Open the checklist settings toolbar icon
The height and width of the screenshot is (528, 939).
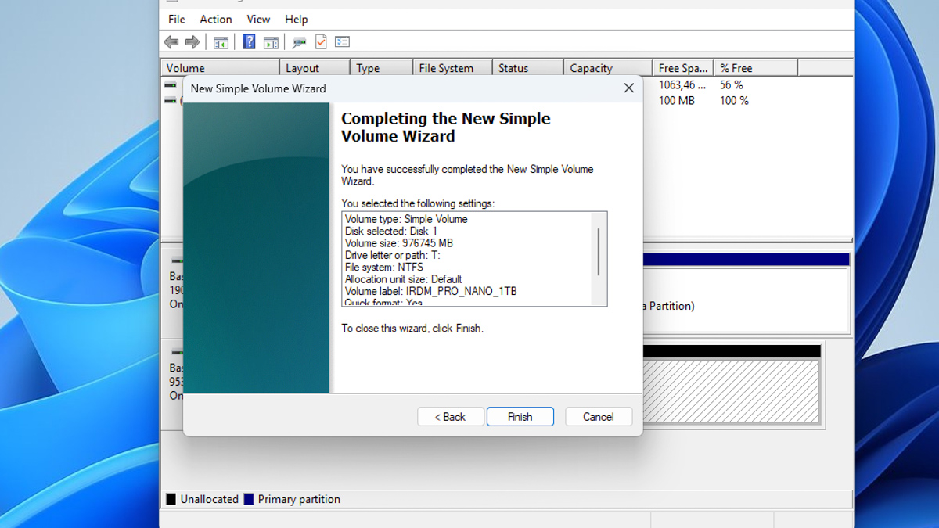(343, 42)
